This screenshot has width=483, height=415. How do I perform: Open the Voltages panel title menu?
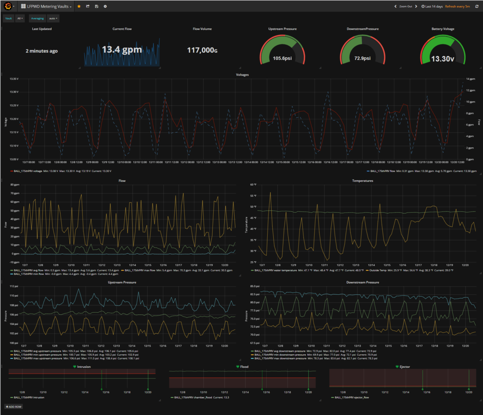point(242,75)
